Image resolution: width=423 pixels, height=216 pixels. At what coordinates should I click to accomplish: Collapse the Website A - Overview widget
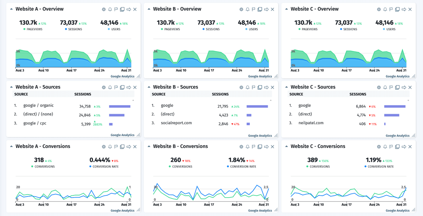[x=11, y=9]
